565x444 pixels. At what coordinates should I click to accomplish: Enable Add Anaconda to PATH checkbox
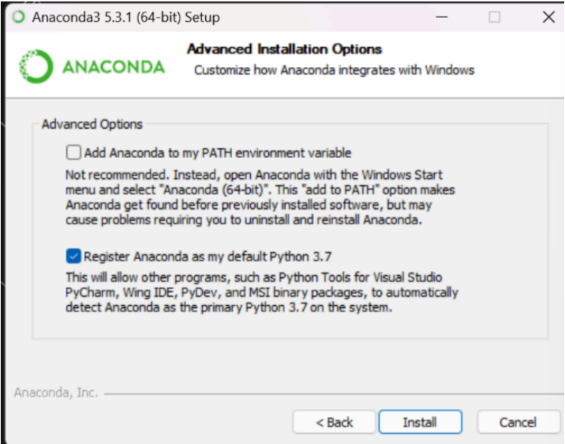tap(73, 152)
